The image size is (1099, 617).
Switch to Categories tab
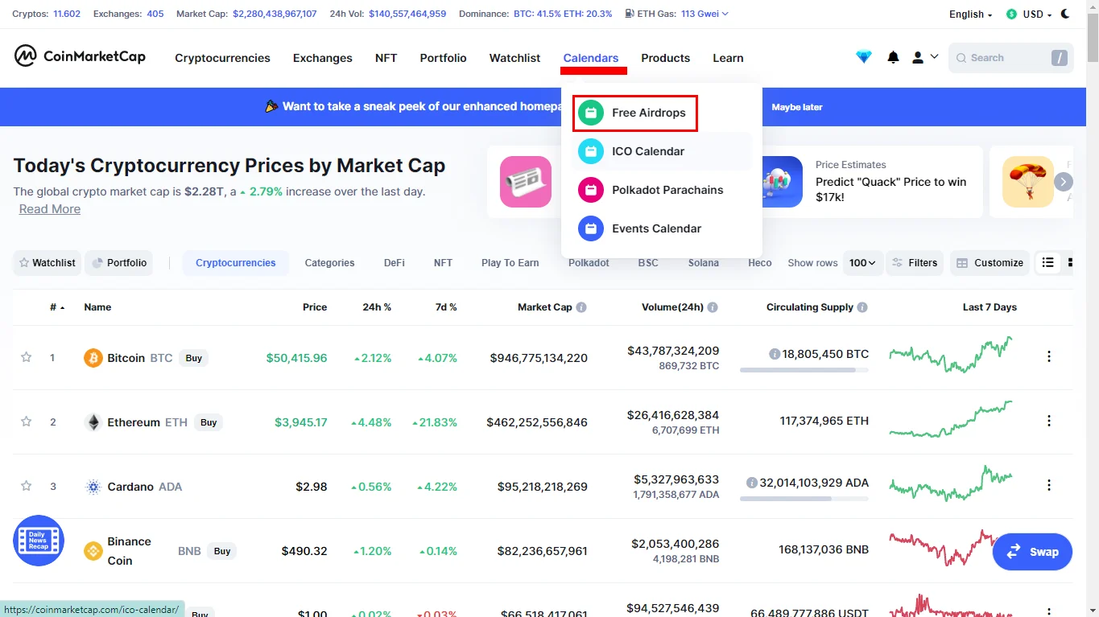tap(329, 263)
